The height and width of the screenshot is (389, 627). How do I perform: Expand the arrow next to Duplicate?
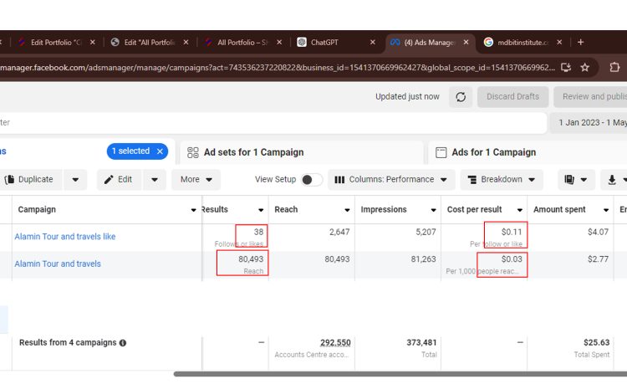coord(75,180)
